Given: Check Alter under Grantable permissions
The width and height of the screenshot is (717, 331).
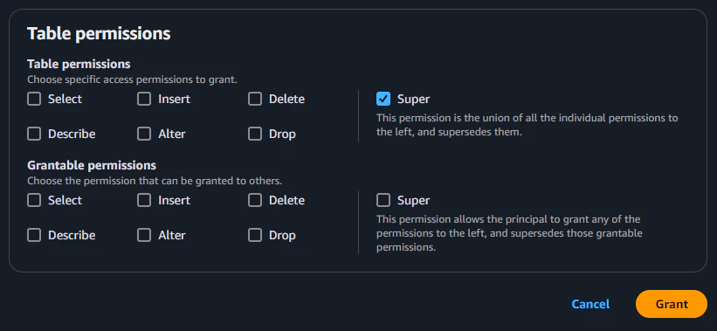Looking at the screenshot, I should pos(144,235).
